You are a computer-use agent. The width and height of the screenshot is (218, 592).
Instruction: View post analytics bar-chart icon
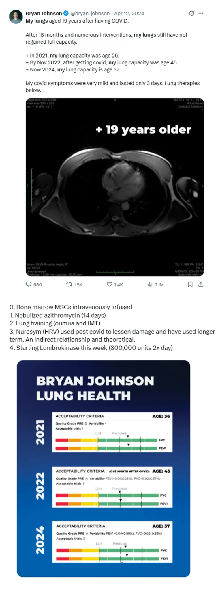[x=150, y=284]
